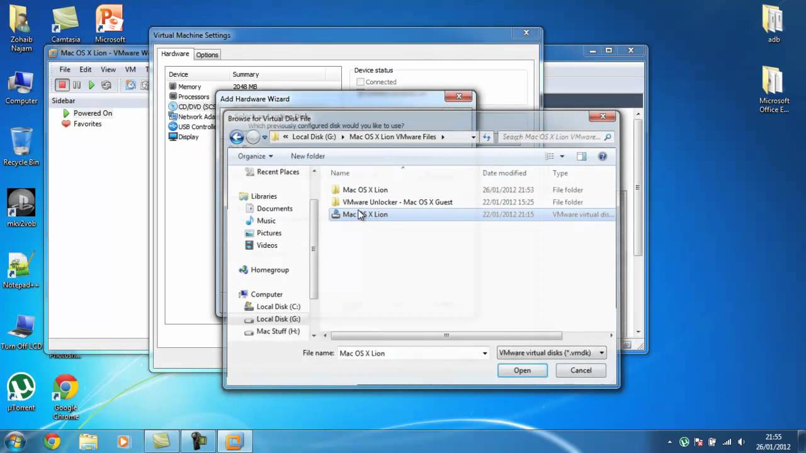
Task: Select Local Disk (G:) in the navigation pane
Action: point(278,319)
